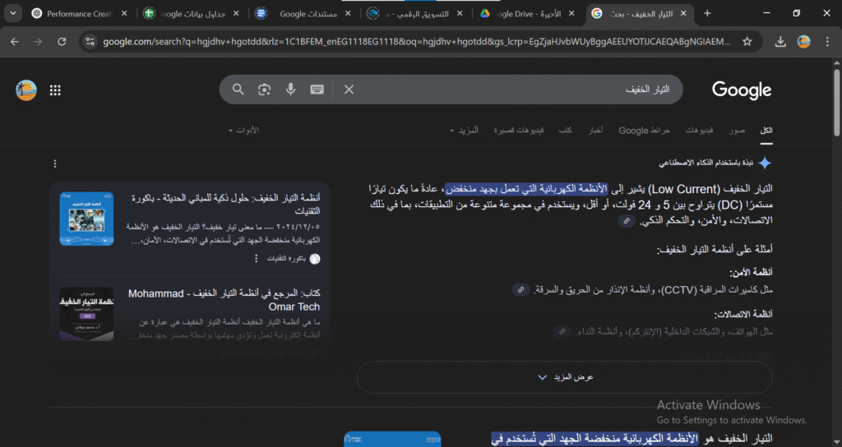
Task: Click the AI overview sparkle icon
Action: tap(765, 164)
